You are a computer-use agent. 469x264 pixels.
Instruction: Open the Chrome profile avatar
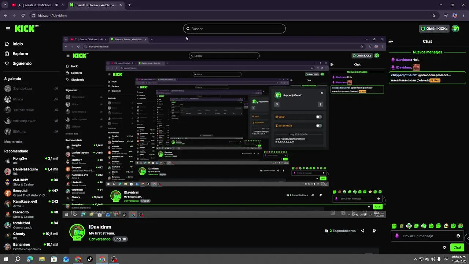[455, 15]
